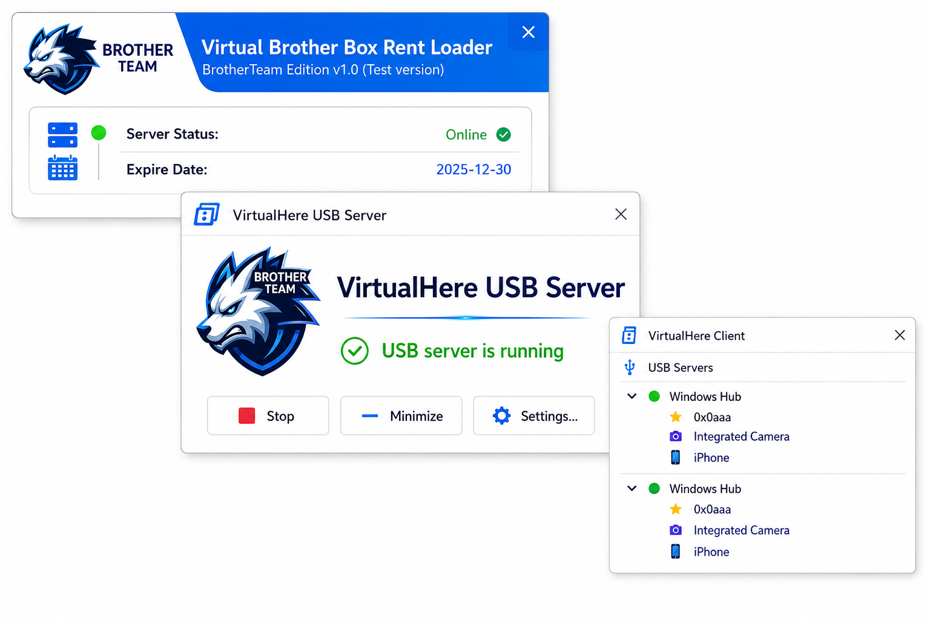Click the Minimize button in the USB Server window
The image size is (930, 620).
coord(401,416)
